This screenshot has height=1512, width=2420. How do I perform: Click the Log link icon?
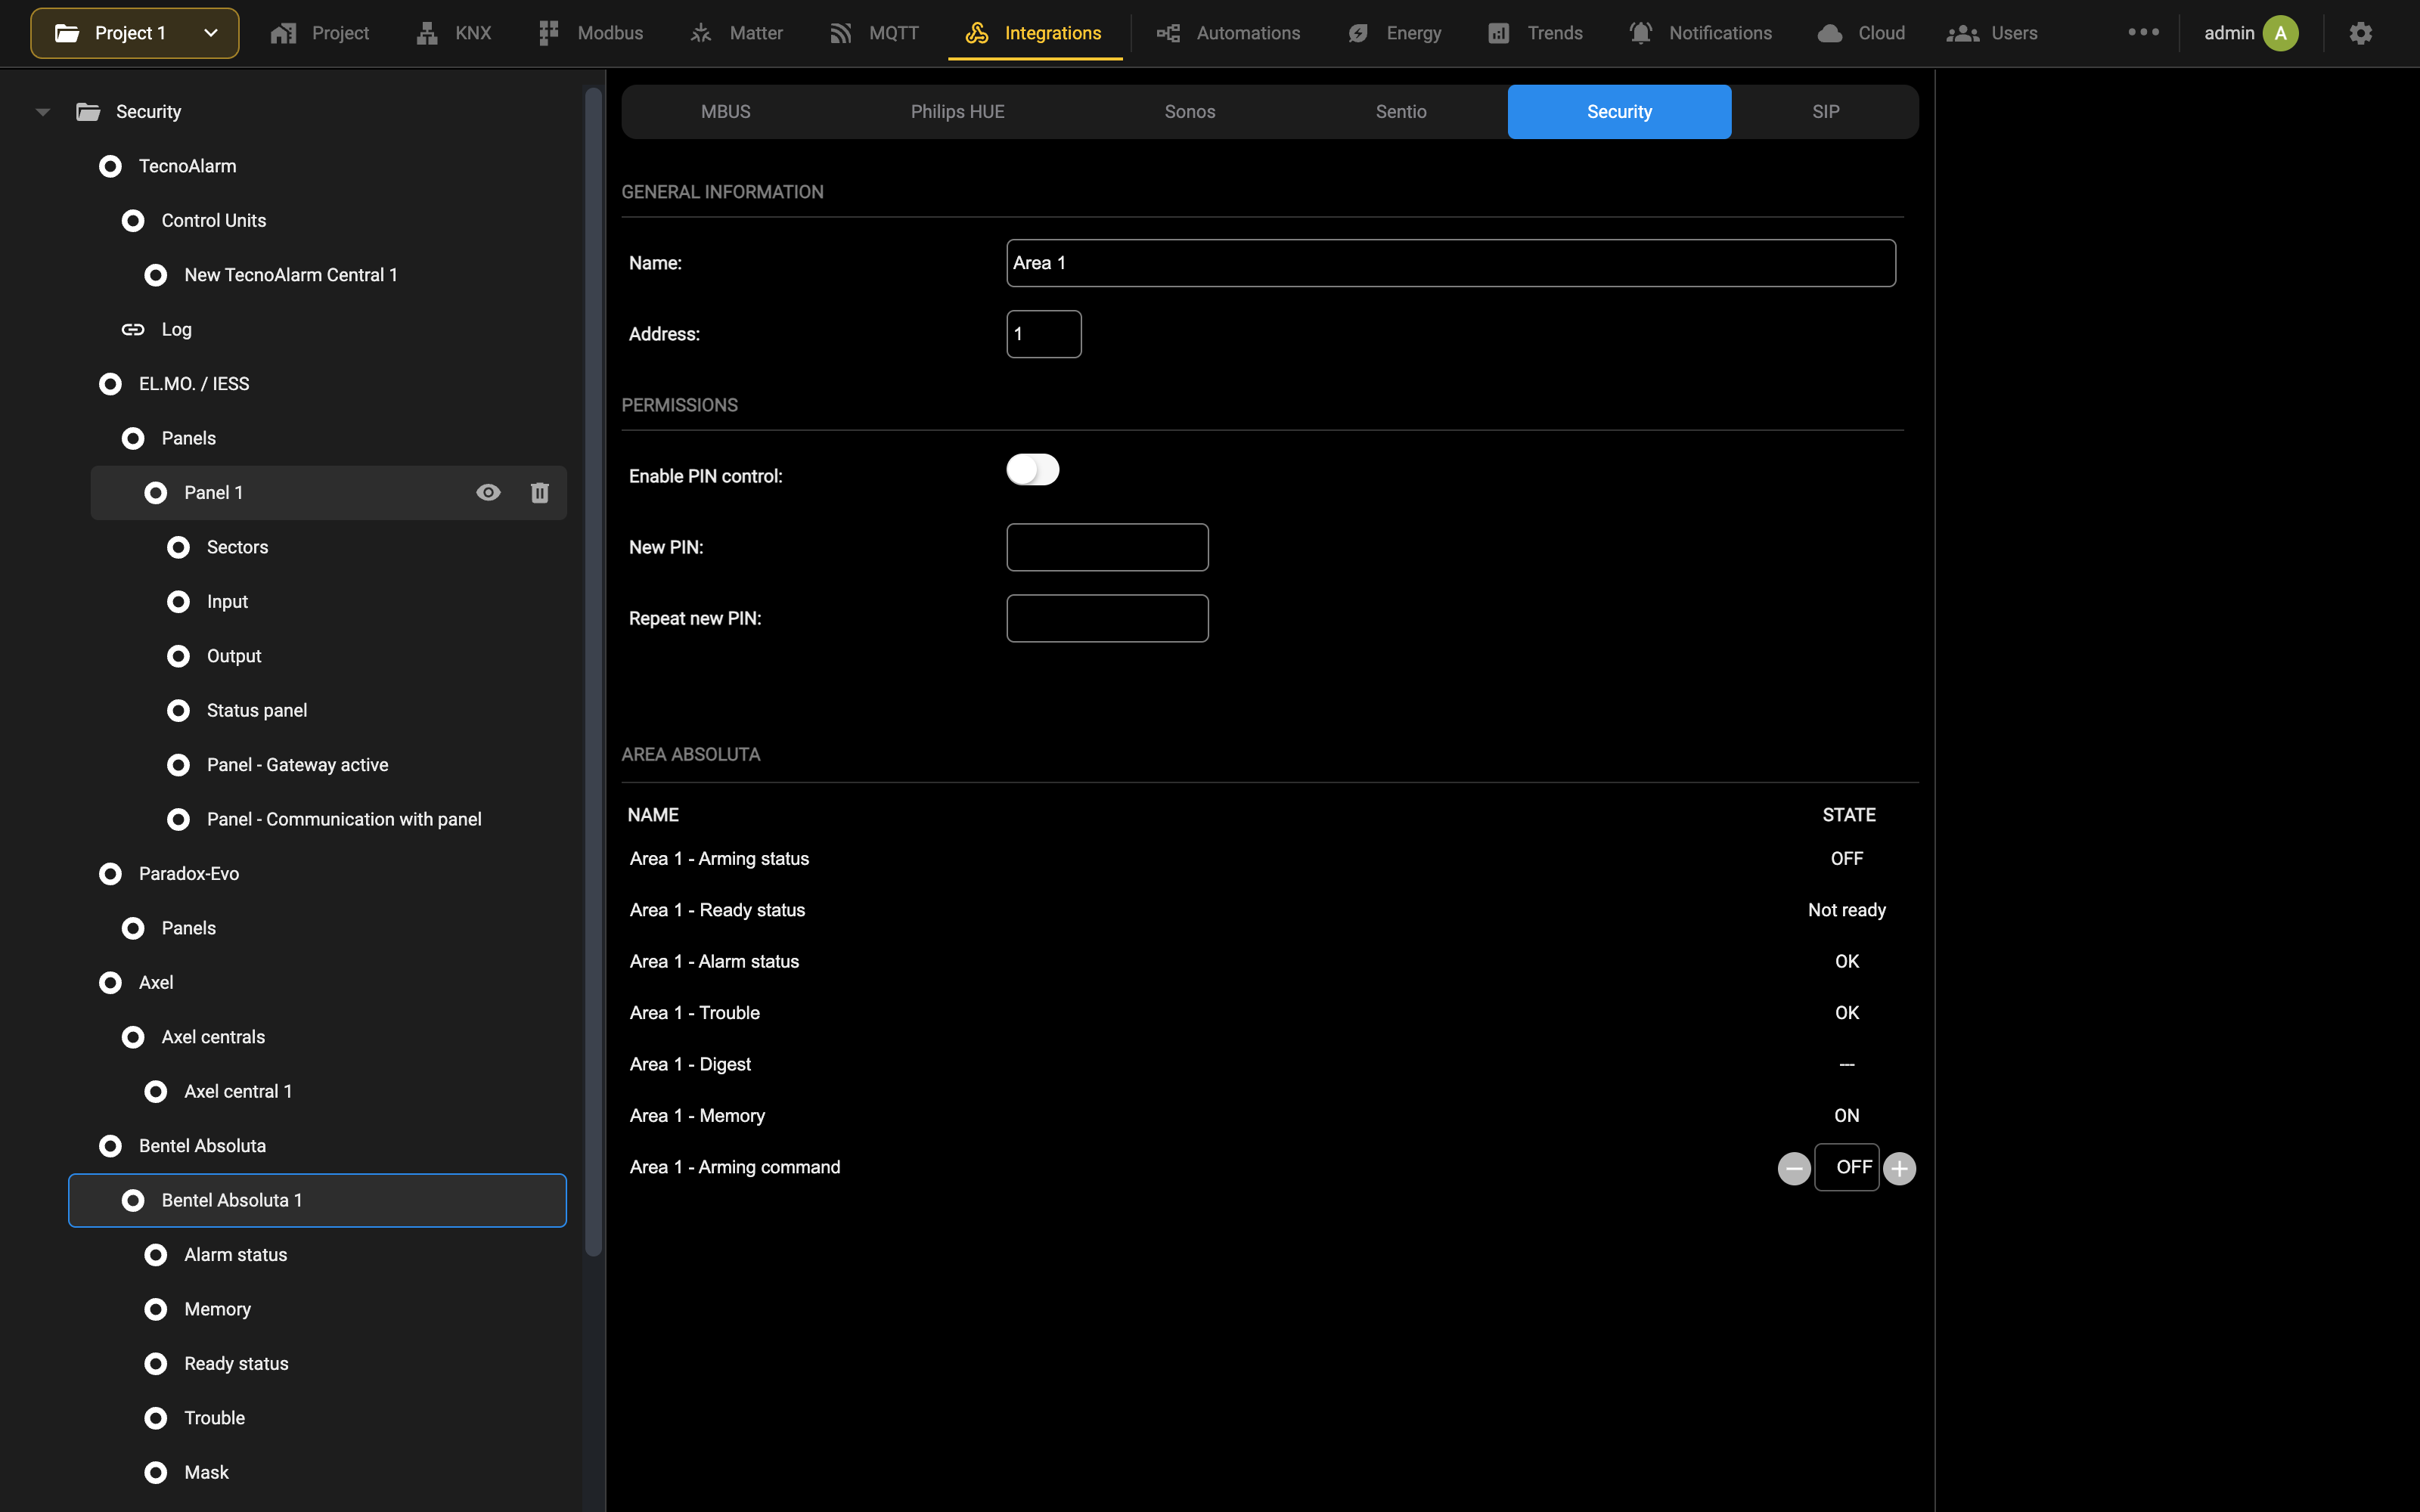coord(133,329)
